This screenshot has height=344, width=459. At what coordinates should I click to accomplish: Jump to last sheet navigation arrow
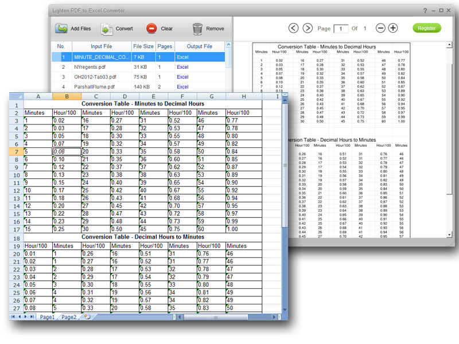[32, 316]
